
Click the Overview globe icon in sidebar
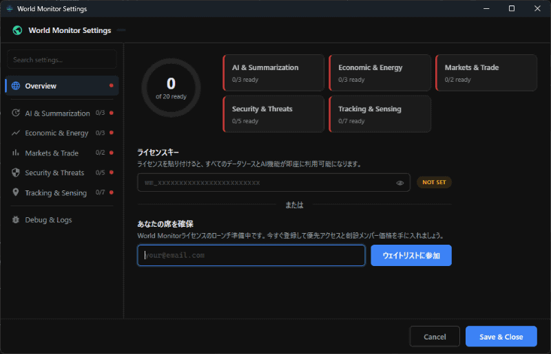click(16, 86)
